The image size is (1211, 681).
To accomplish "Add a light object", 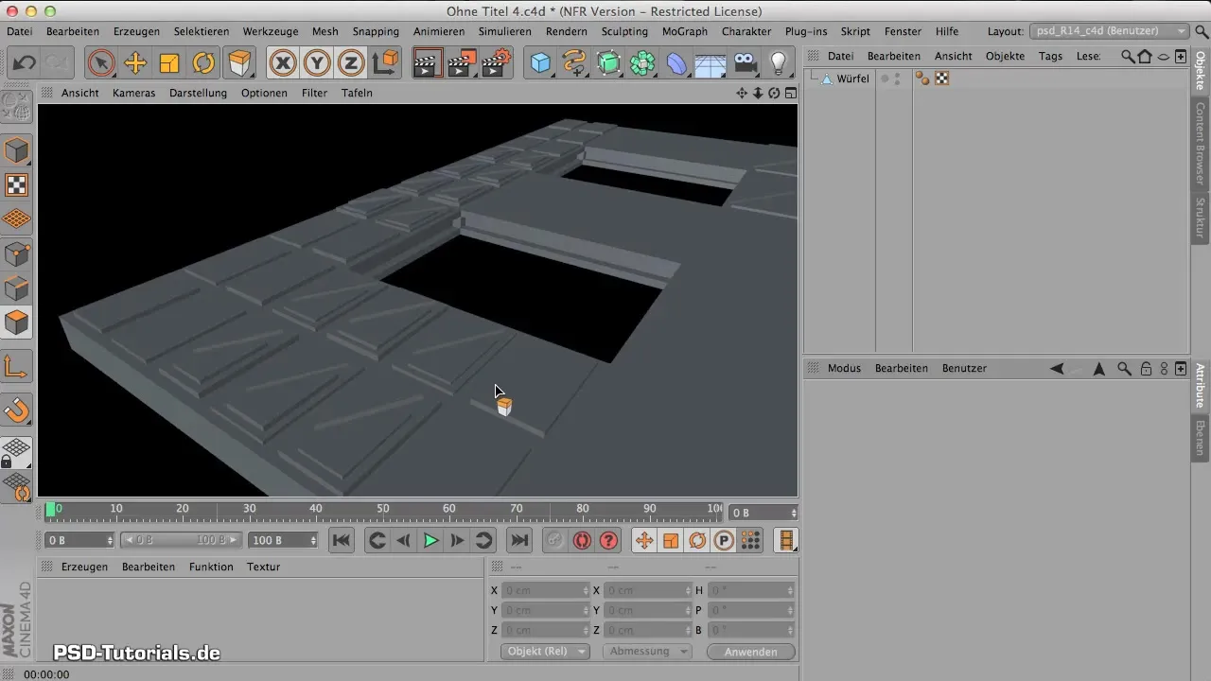I will click(x=779, y=63).
